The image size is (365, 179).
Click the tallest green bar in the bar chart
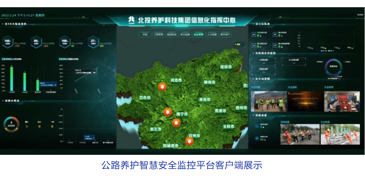tap(12, 79)
